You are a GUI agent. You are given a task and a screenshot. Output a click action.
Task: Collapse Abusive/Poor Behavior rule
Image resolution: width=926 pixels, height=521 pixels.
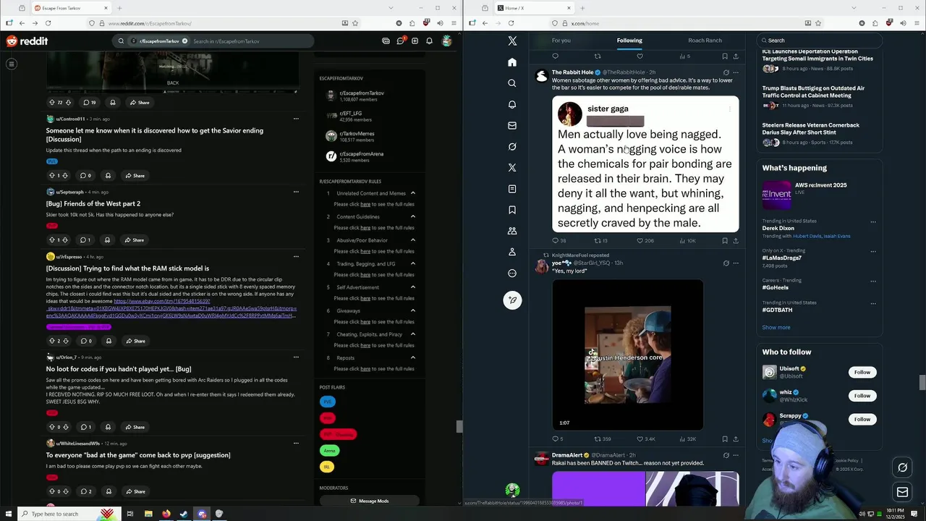tap(413, 240)
